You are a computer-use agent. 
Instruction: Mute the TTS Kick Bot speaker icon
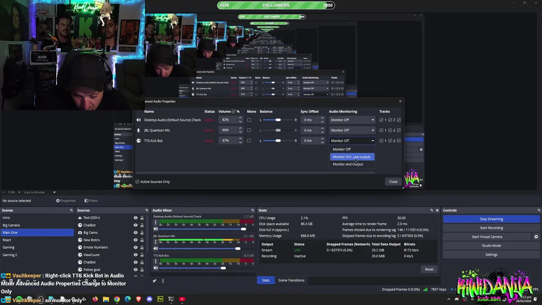click(155, 268)
